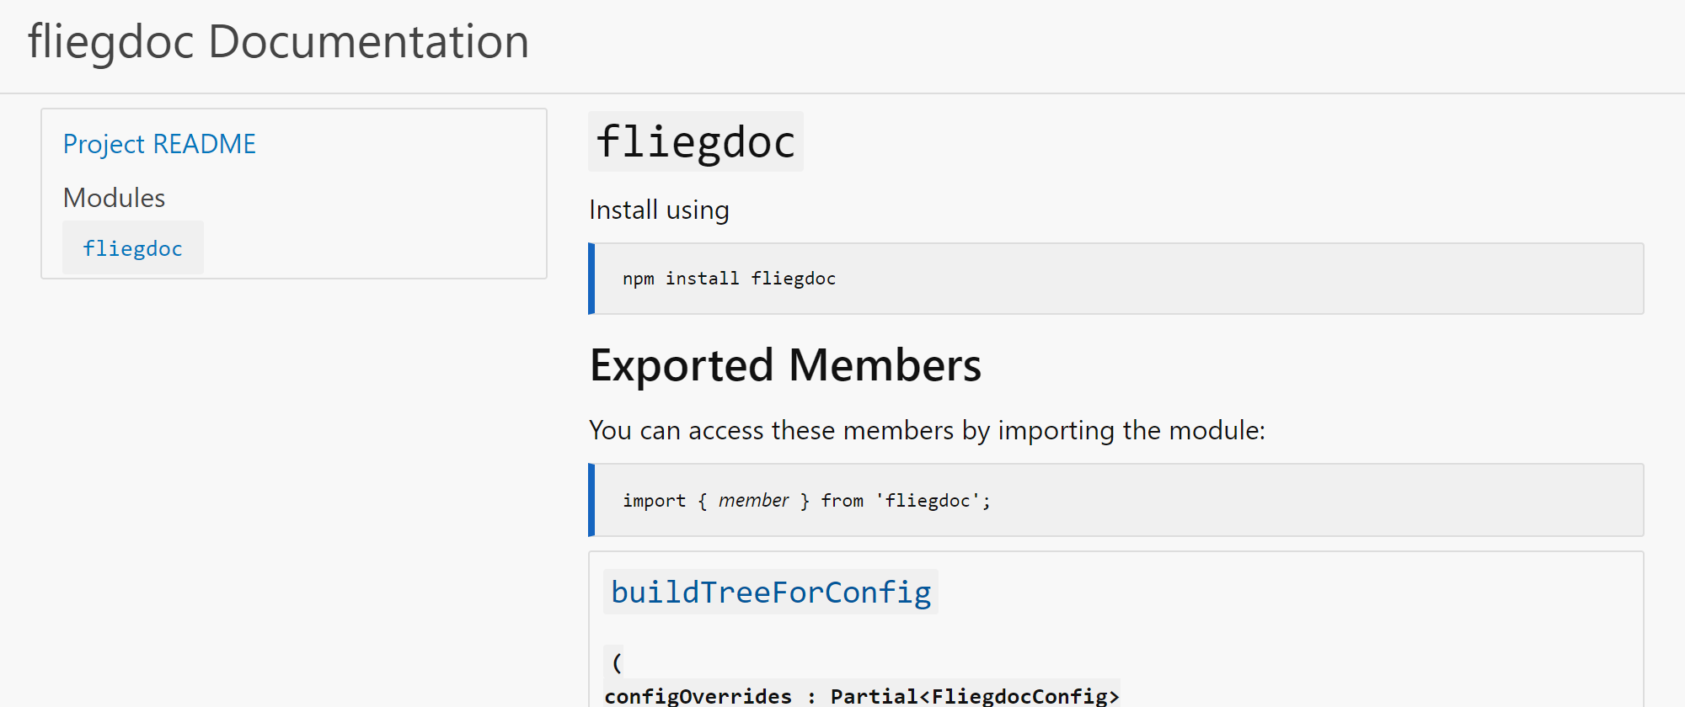Click blue left bar of install code block
1685x707 pixels.
click(591, 279)
